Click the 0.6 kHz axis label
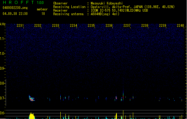 [2, 113]
